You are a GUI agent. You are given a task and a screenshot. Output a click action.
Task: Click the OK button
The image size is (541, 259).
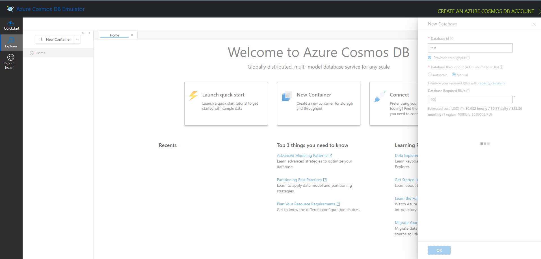[439, 250]
